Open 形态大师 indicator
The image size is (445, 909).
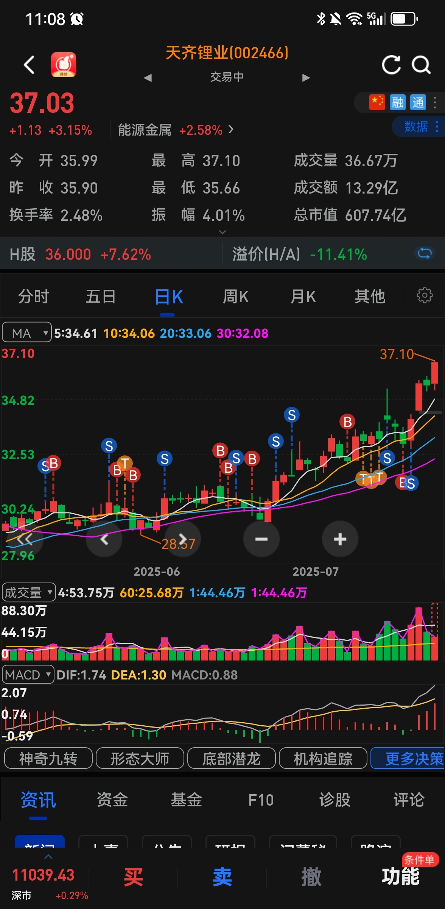point(140,758)
